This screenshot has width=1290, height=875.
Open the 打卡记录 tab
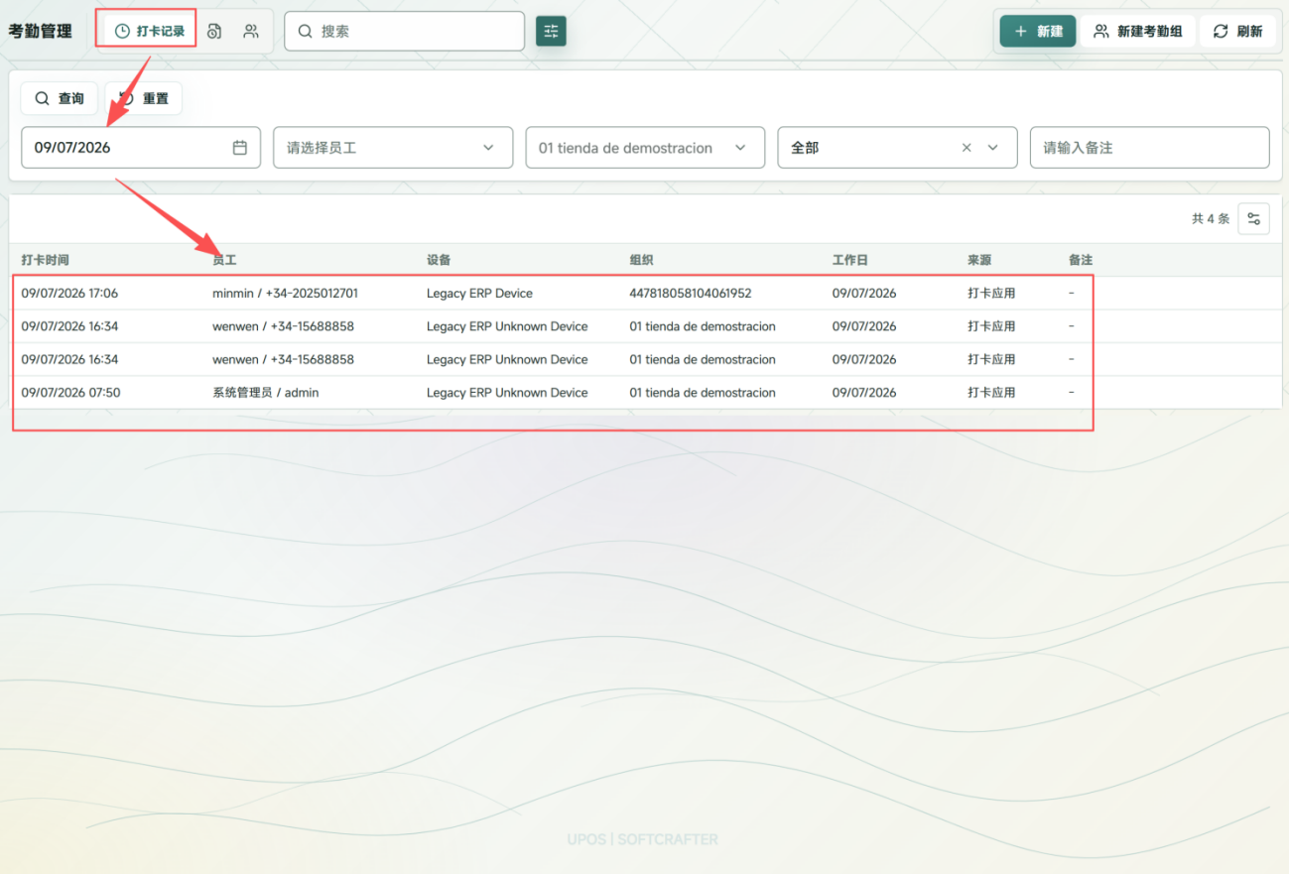(150, 31)
